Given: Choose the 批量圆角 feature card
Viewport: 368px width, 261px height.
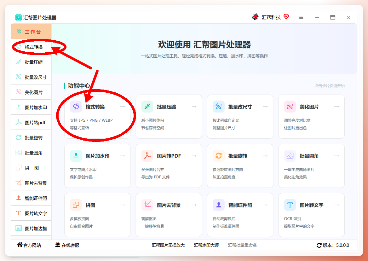Looking at the screenshot, I should click(x=311, y=166).
